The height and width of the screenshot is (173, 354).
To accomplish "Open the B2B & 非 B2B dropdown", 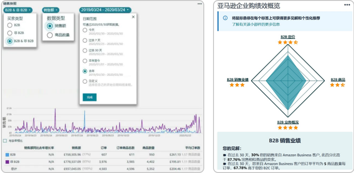I will click(x=18, y=10).
